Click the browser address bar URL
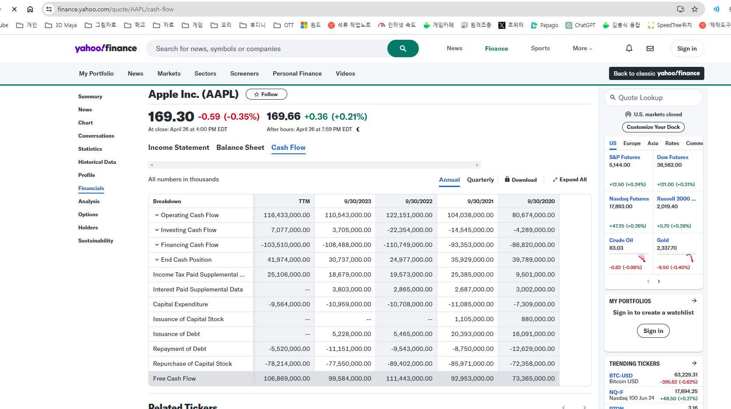Viewport: 731px width, 409px height. tap(115, 9)
